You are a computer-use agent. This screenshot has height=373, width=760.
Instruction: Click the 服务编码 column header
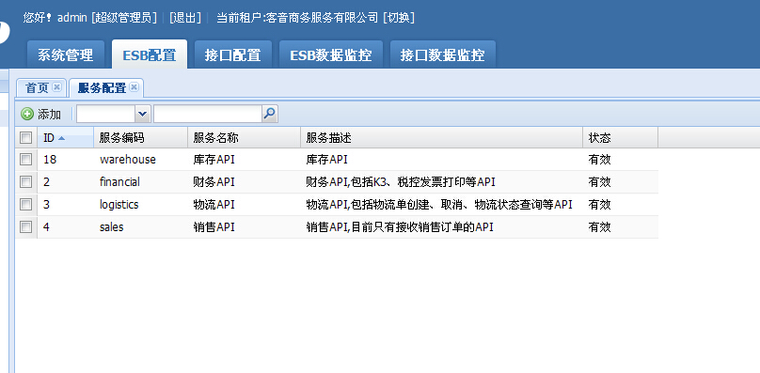[x=140, y=138]
